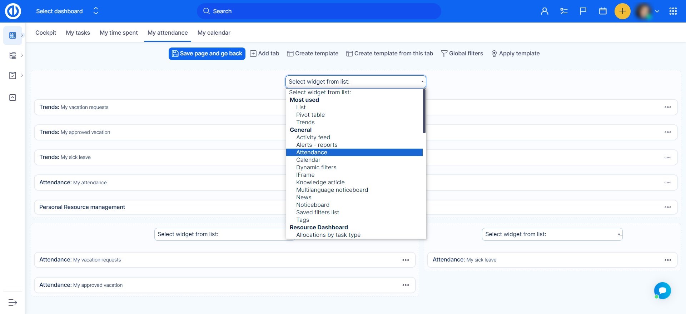This screenshot has width=686, height=314.
Task: Select Pivot table in widget list
Action: pyautogui.click(x=310, y=115)
